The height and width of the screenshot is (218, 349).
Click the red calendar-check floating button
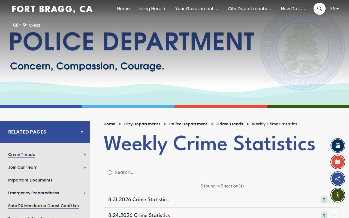[x=338, y=162]
